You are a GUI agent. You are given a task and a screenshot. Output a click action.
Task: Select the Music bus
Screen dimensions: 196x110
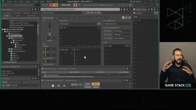pyautogui.click(x=15, y=53)
